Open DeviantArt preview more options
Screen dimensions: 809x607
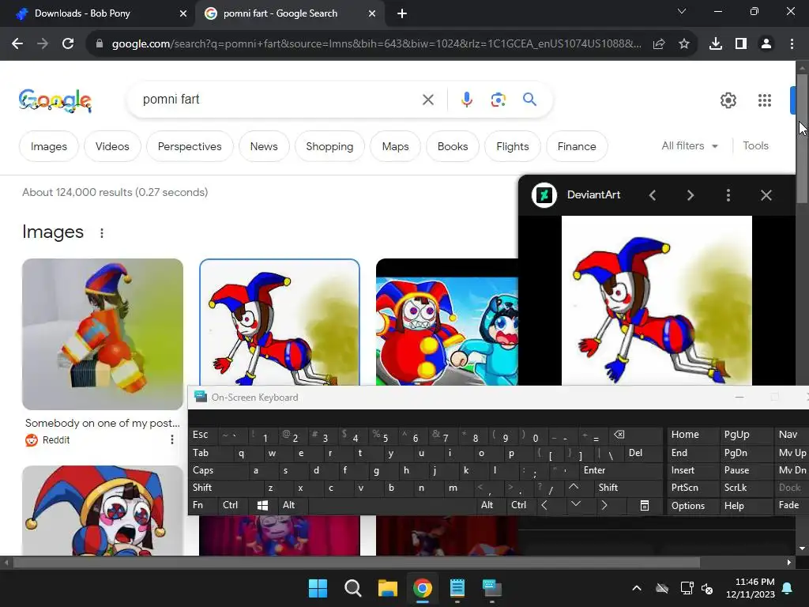coord(728,195)
